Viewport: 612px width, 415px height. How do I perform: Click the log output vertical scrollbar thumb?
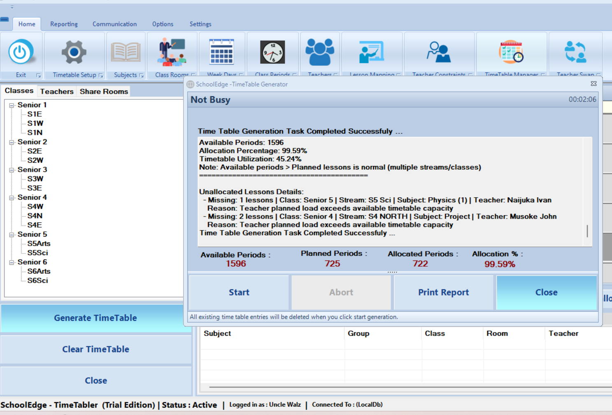click(x=587, y=231)
